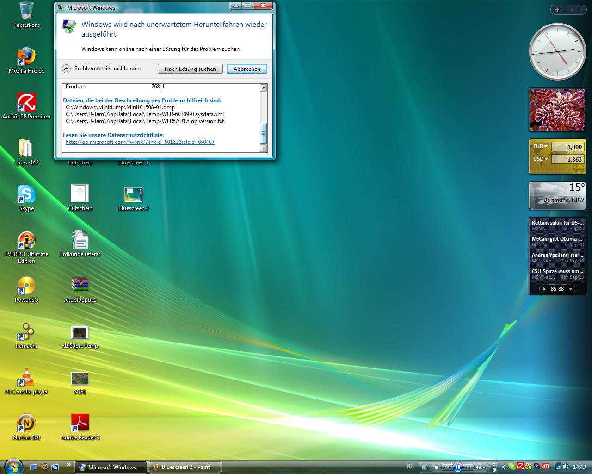Click the volume speaker tray icon
The height and width of the screenshot is (474, 592).
pyautogui.click(x=566, y=467)
